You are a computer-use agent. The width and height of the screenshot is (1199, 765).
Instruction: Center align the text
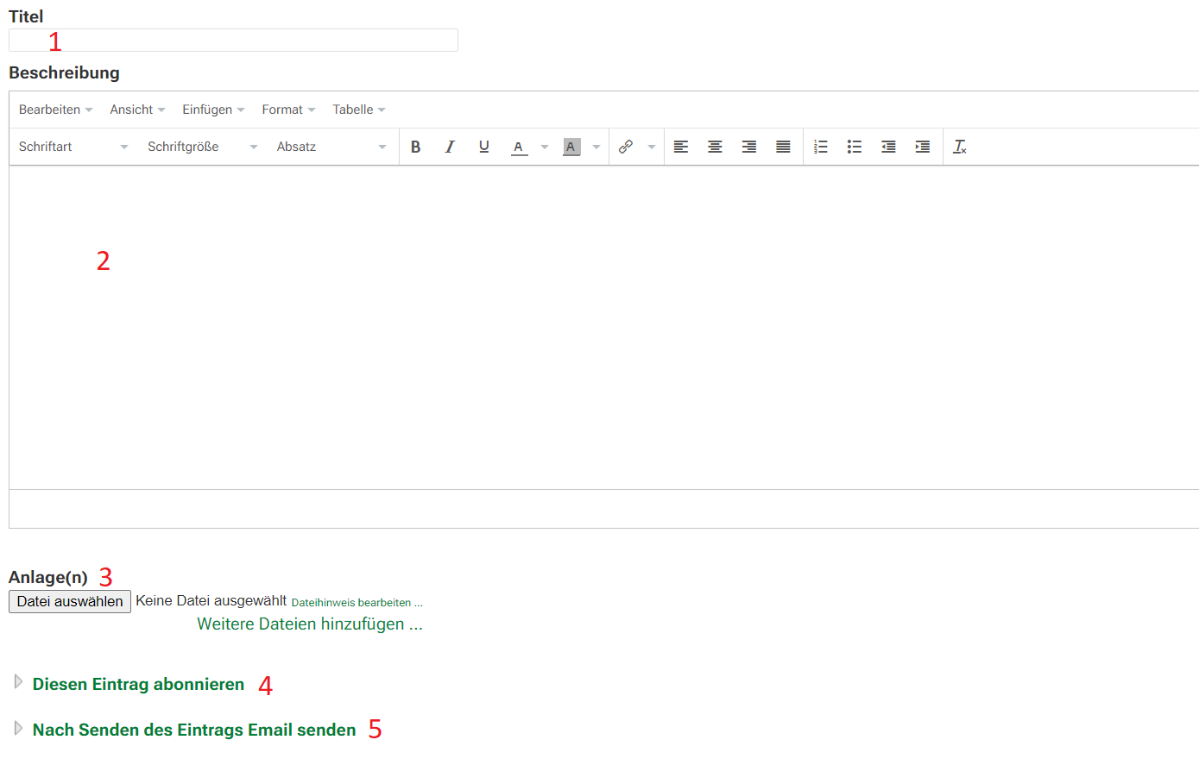(x=716, y=147)
